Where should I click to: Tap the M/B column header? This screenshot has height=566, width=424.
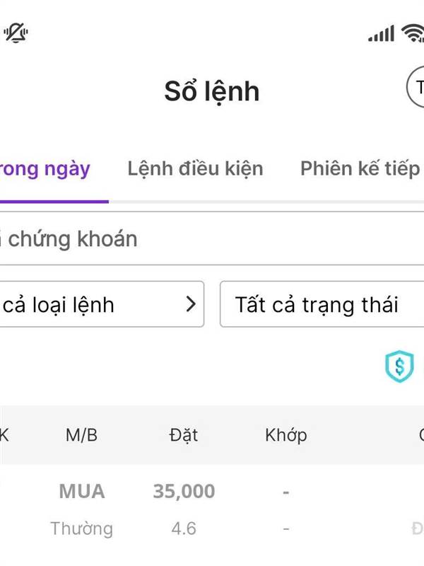pyautogui.click(x=81, y=435)
